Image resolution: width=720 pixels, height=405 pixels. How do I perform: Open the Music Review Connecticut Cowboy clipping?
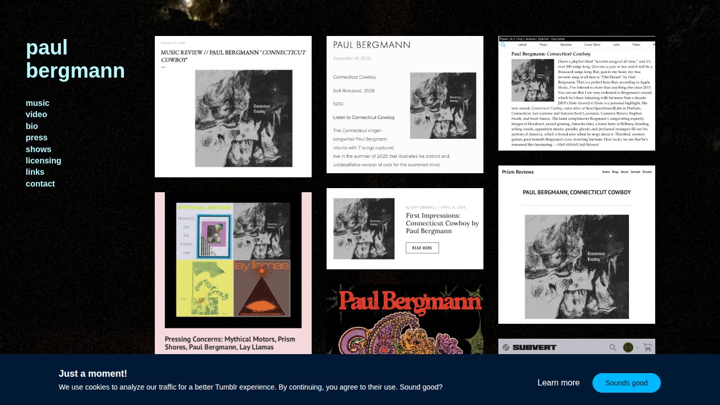point(233,106)
